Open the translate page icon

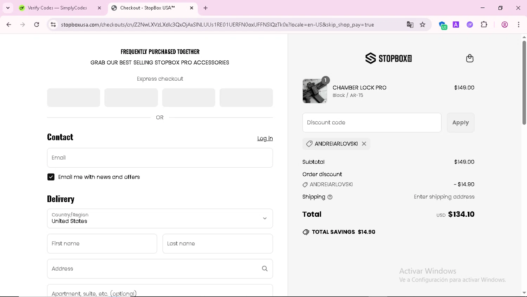click(410, 25)
